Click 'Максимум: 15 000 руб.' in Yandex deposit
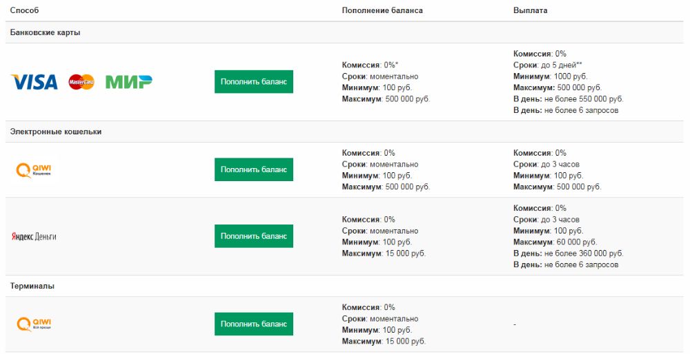The image size is (690, 354). (x=384, y=254)
